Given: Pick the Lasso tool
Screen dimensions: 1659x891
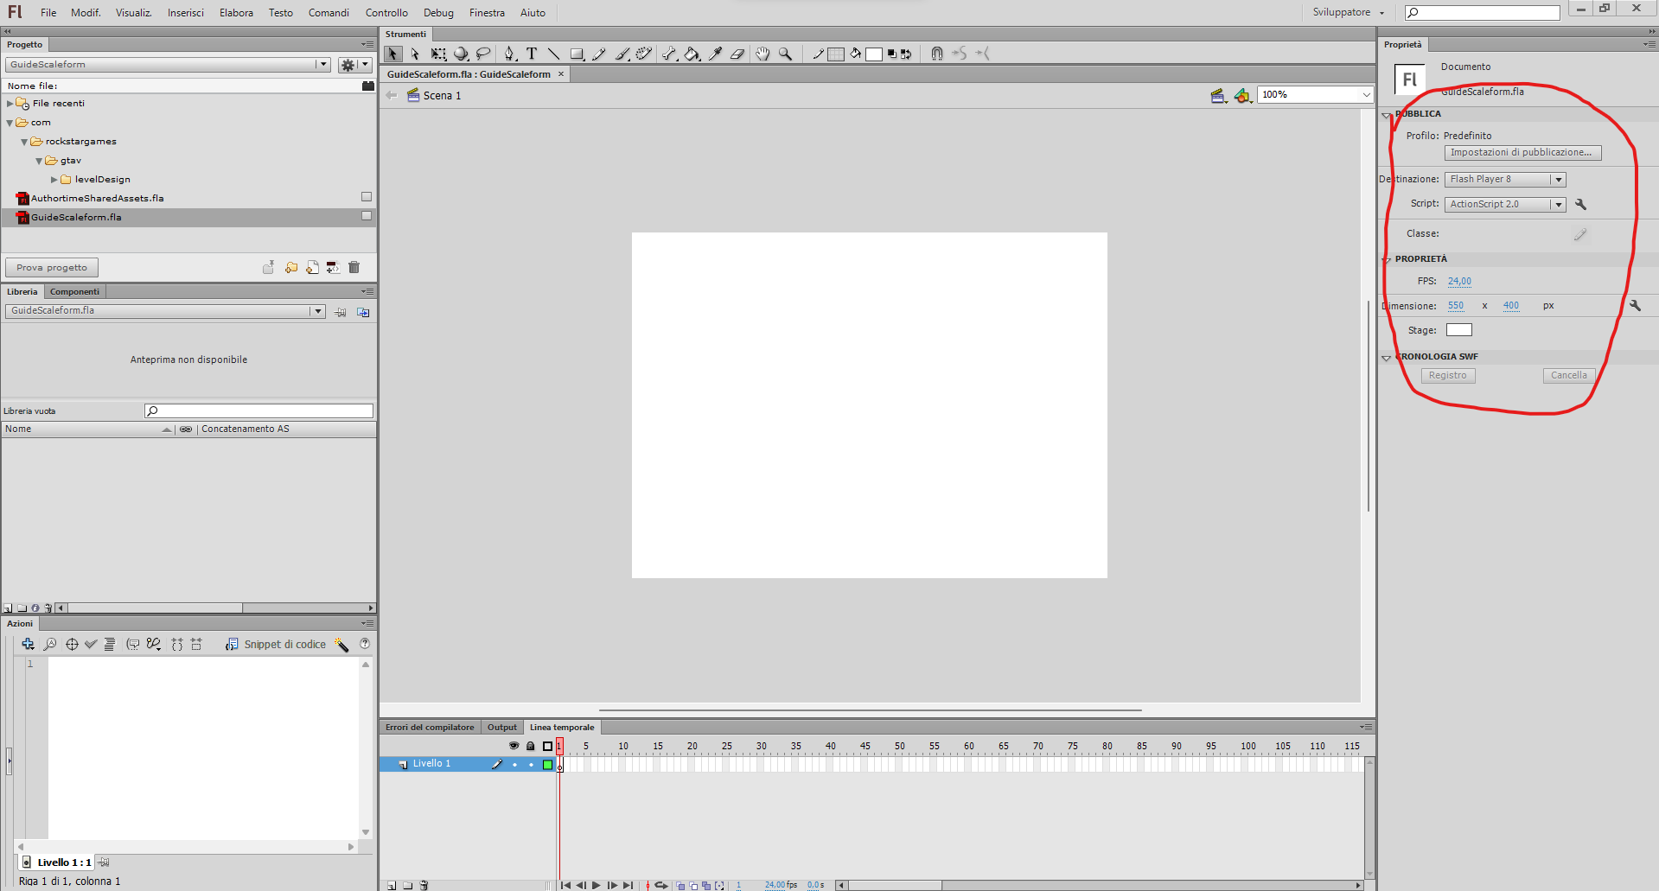Looking at the screenshot, I should 483,54.
